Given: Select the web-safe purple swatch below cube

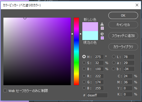Looking at the screenshot, I should tap(102, 38).
